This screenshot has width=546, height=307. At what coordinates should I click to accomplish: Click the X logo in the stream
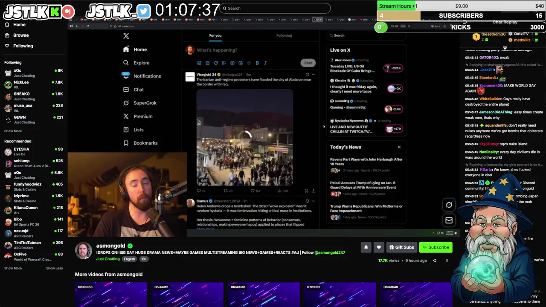[126, 36]
